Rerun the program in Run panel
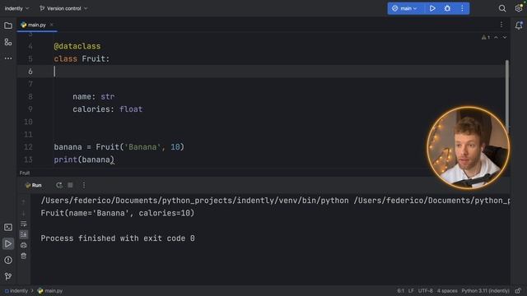This screenshot has height=296, width=527. tap(59, 185)
